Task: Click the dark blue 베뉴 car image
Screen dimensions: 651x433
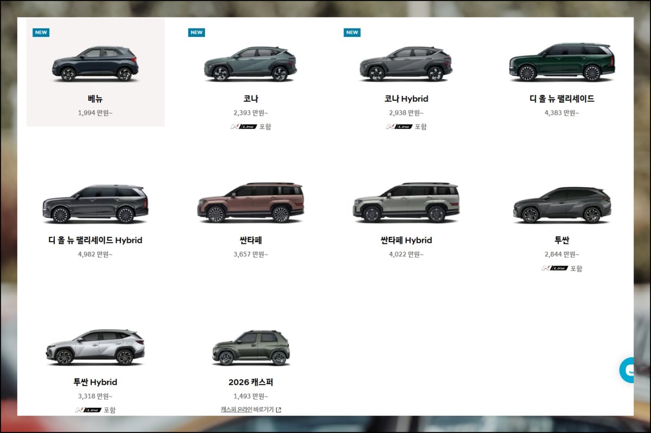Action: click(x=95, y=64)
